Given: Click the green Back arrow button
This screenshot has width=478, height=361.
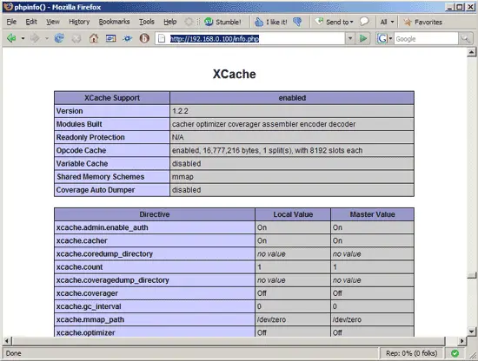Looking at the screenshot, I should tap(11, 38).
